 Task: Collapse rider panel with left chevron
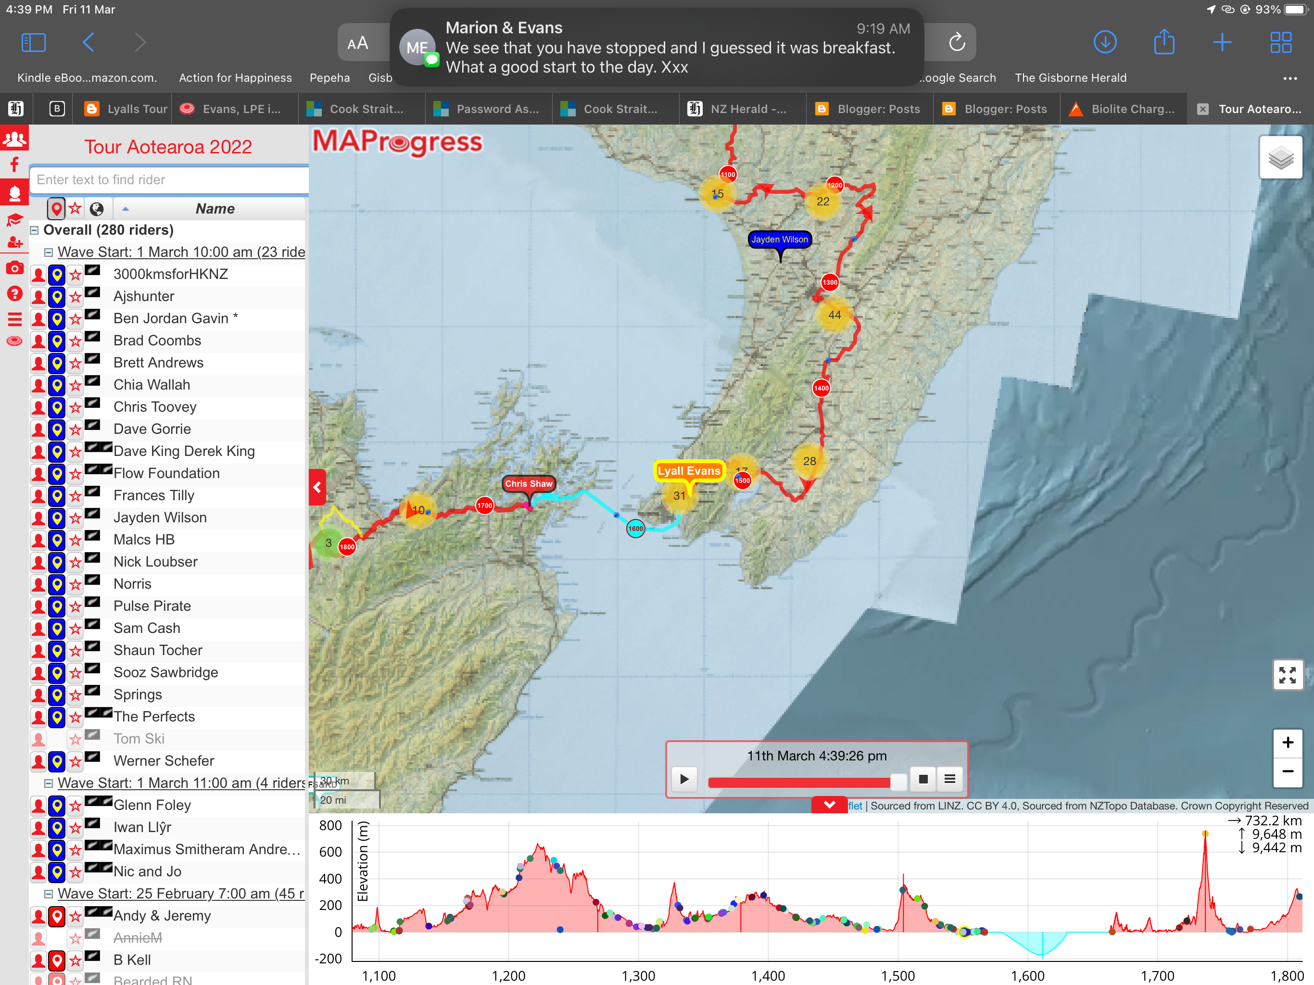(x=317, y=487)
